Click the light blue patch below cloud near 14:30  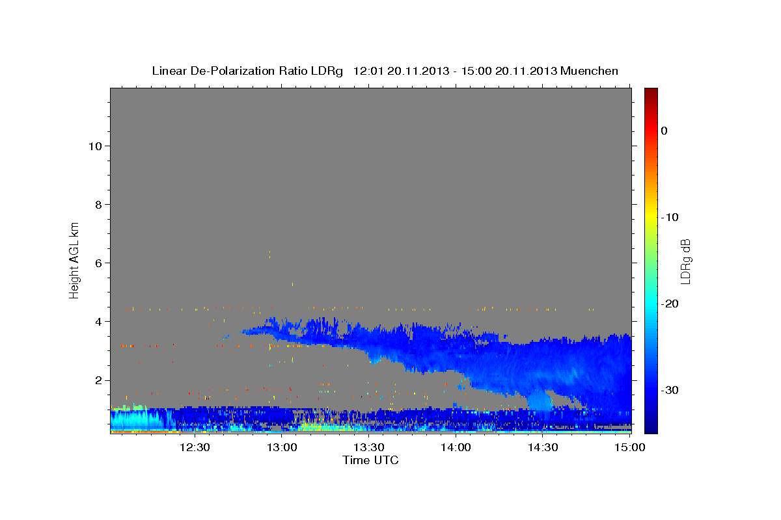540,400
